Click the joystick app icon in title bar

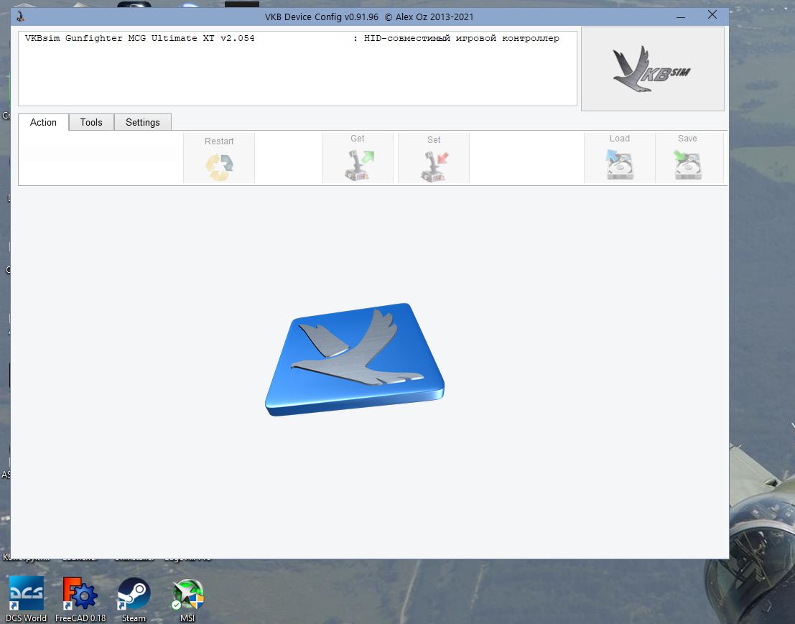pos(20,17)
